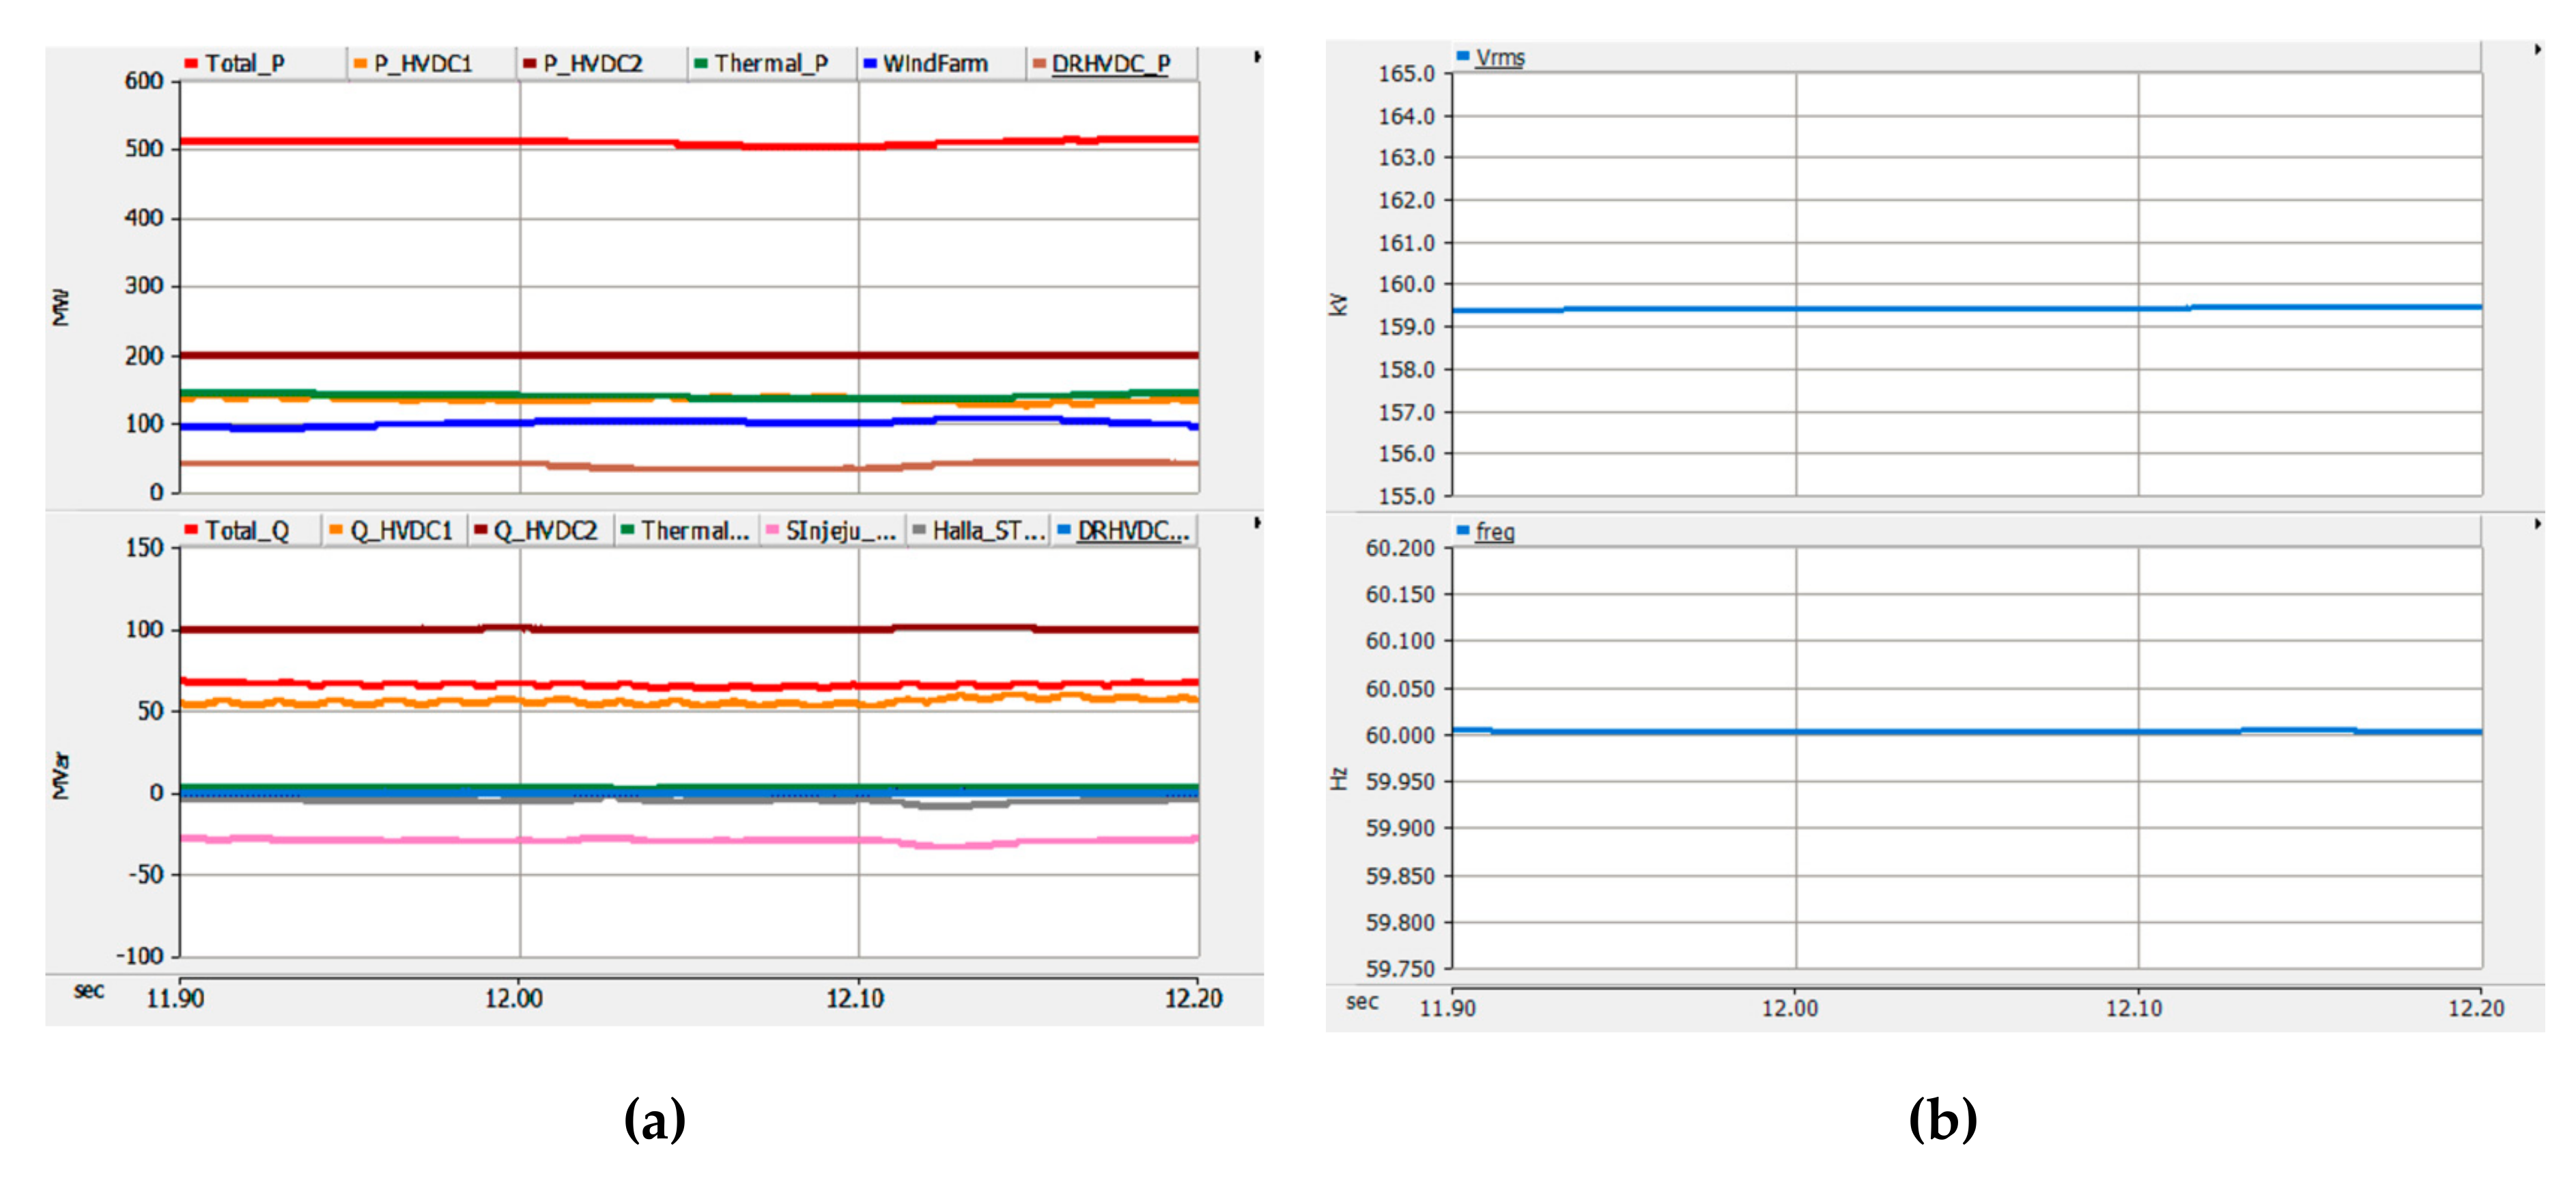Expand the Vrms graph's arrow menu
The height and width of the screenshot is (1178, 2576).
click(2537, 49)
